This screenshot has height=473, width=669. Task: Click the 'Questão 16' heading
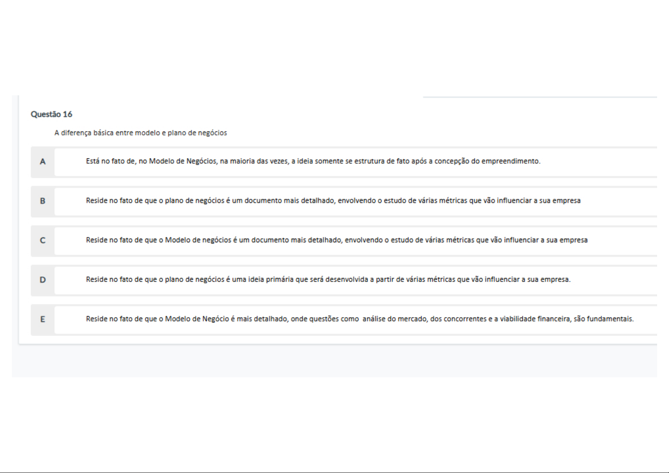[52, 114]
